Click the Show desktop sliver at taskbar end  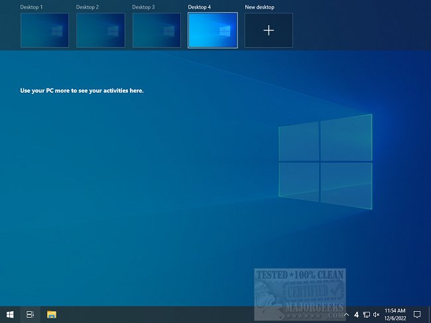430,314
